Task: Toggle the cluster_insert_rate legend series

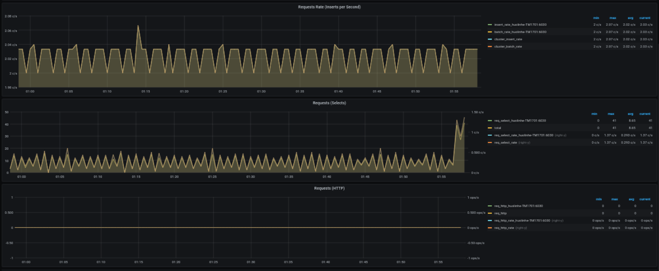Action: click(x=508, y=40)
